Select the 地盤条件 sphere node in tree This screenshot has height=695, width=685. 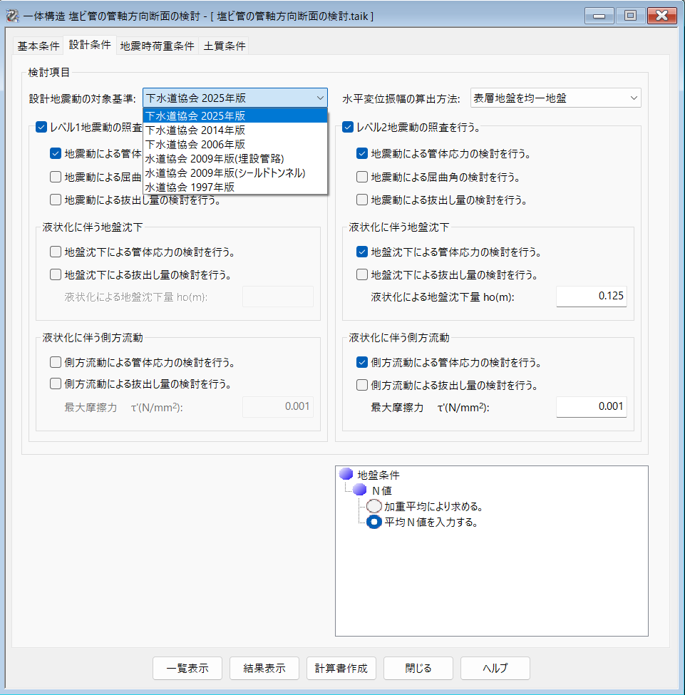point(346,474)
